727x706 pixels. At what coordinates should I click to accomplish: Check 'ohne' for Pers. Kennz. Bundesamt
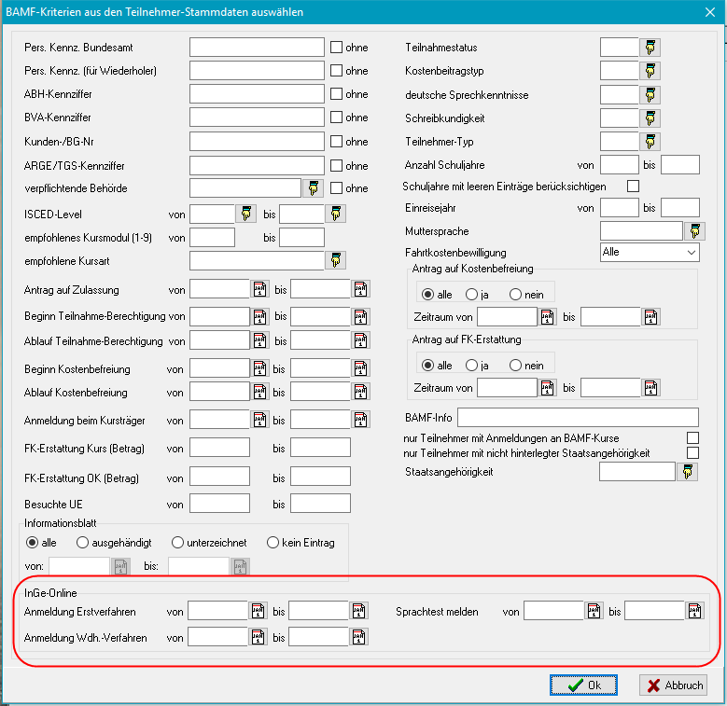[x=336, y=48]
